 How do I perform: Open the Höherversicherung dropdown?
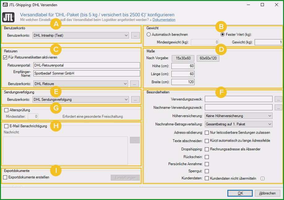point(239,116)
